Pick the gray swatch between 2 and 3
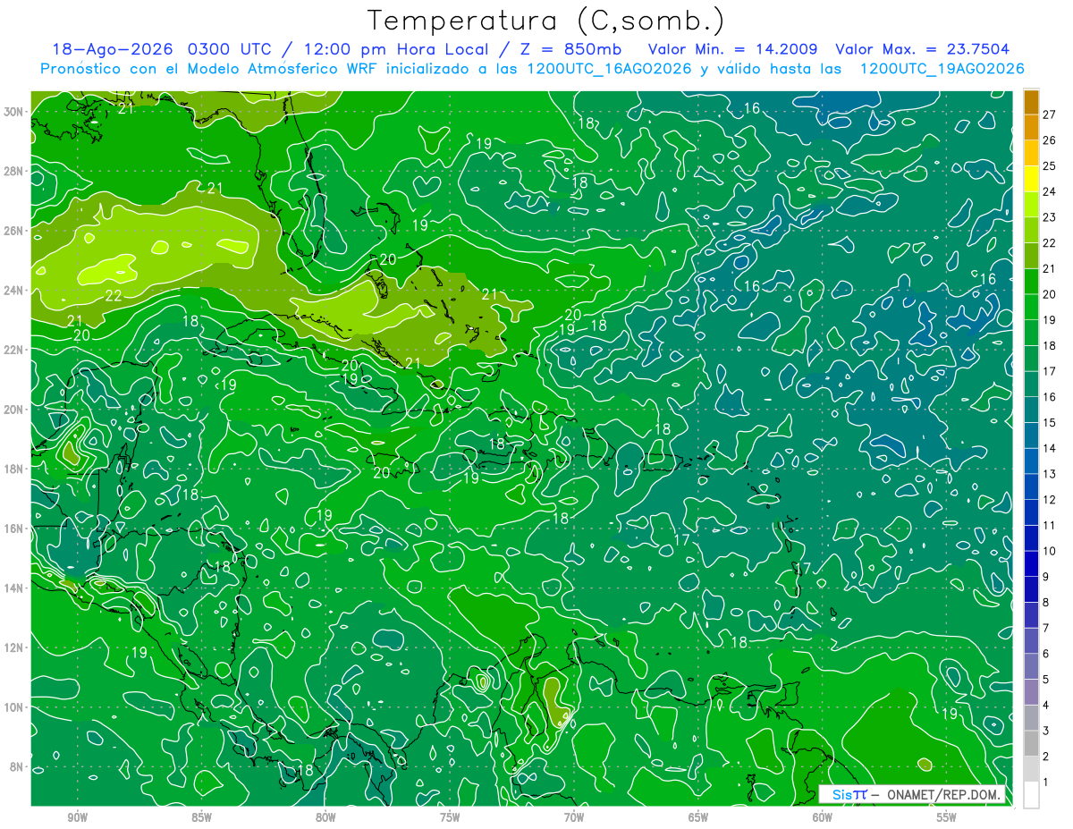Image resolution: width=1073 pixels, height=829 pixels. (x=1031, y=743)
